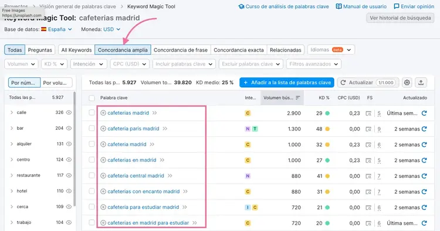The width and height of the screenshot is (440, 231).
Task: Open 'Ver historial de búsqueda'
Action: click(x=400, y=18)
